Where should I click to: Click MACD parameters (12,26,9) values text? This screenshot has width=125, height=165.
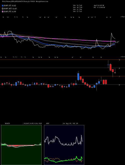click(32, 123)
